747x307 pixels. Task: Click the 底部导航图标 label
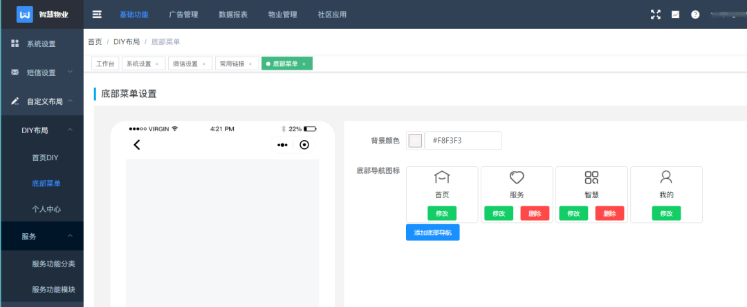coord(378,170)
